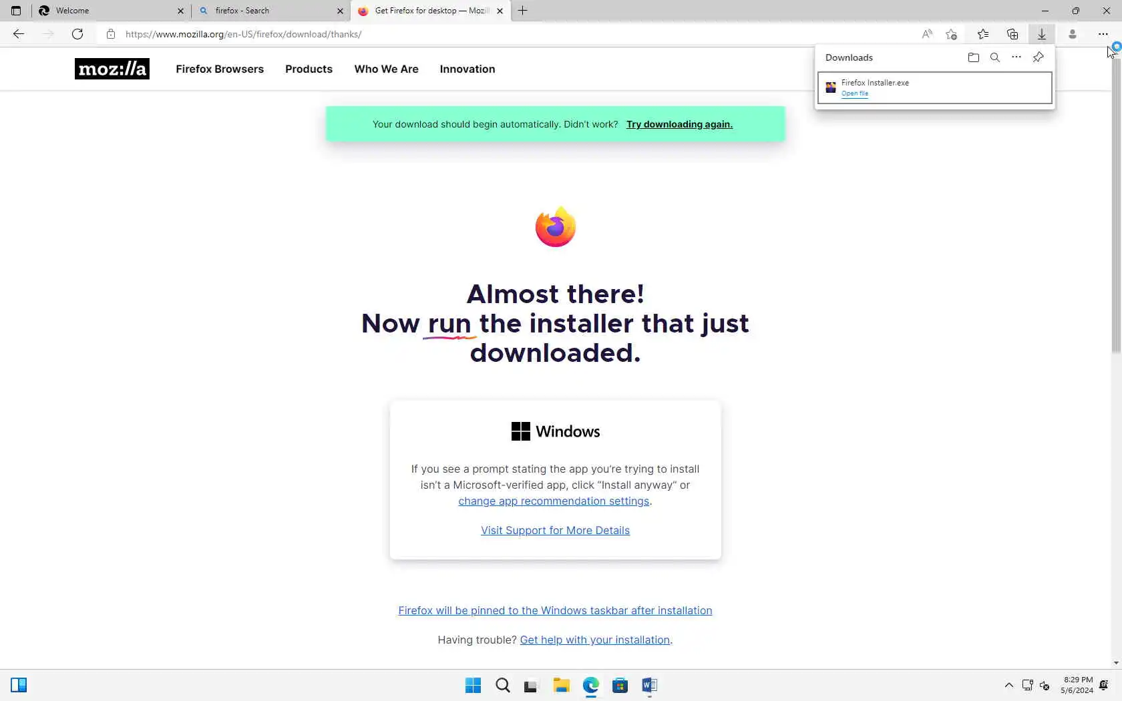This screenshot has height=701, width=1122.
Task: Open the tab actions menu icon
Action: (16, 11)
